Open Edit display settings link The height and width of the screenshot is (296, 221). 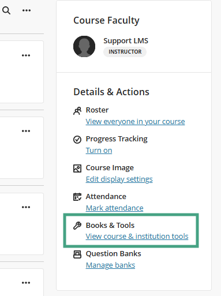click(119, 179)
